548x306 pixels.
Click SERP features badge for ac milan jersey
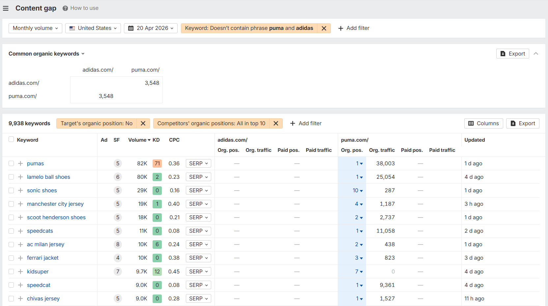point(118,244)
